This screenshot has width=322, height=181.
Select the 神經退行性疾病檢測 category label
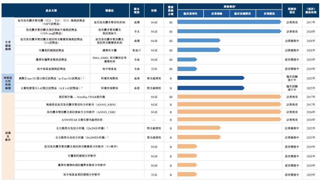(7, 83)
